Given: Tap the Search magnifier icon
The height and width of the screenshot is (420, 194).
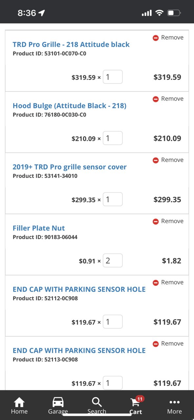Looking at the screenshot, I should point(97,402).
